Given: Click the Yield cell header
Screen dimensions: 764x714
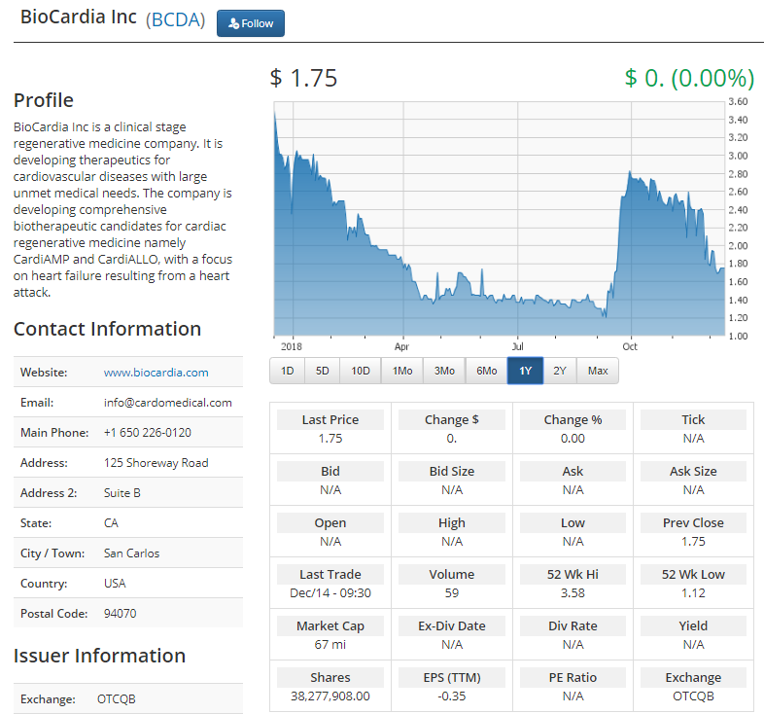Looking at the screenshot, I should click(x=693, y=626).
